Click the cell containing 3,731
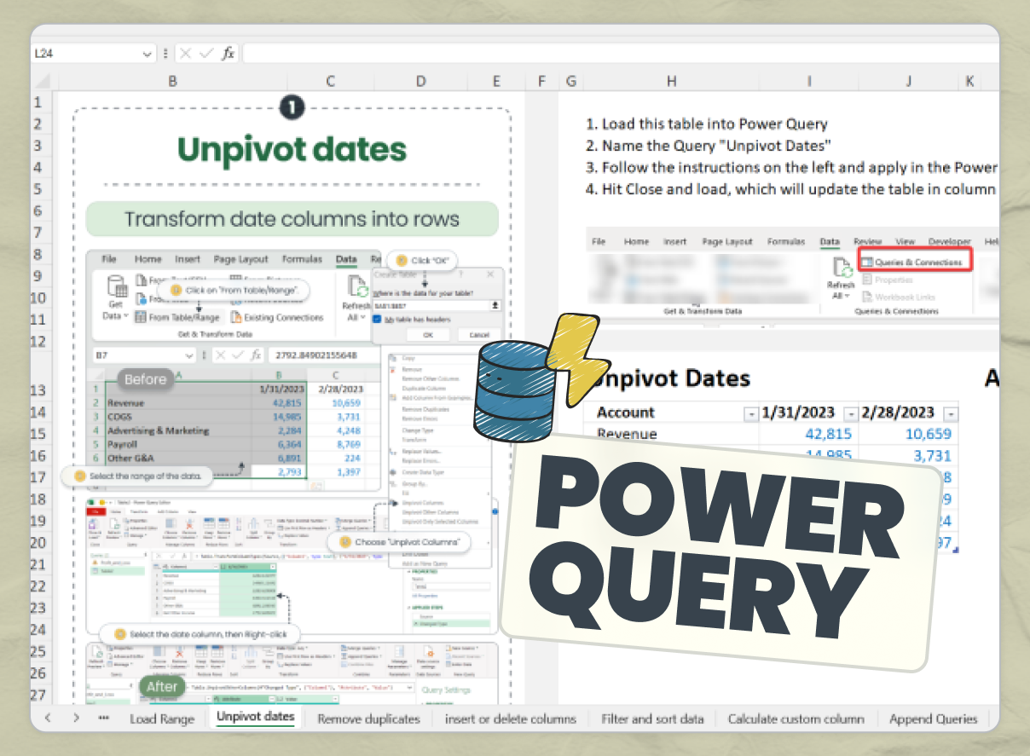The width and height of the screenshot is (1030, 756). pyautogui.click(x=909, y=456)
